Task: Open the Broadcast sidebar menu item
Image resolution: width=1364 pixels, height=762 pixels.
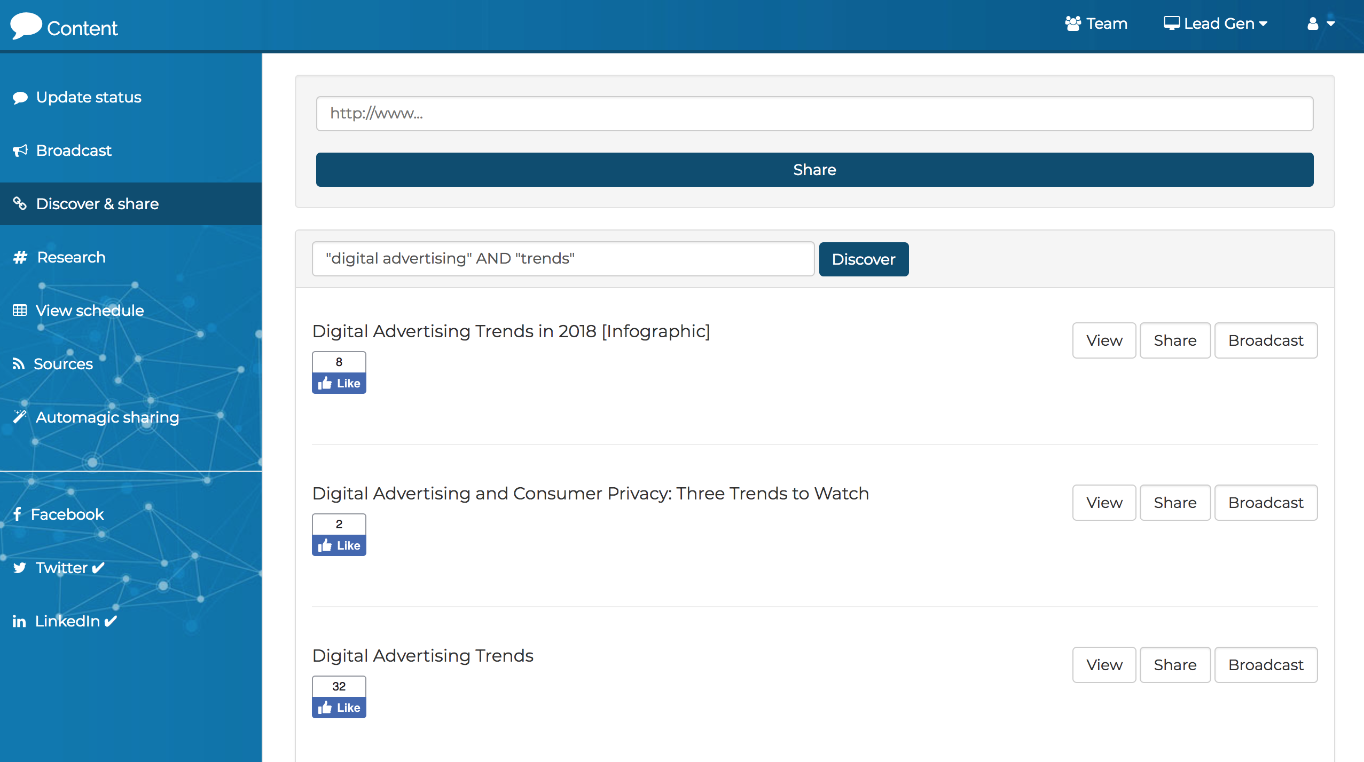Action: coord(74,150)
